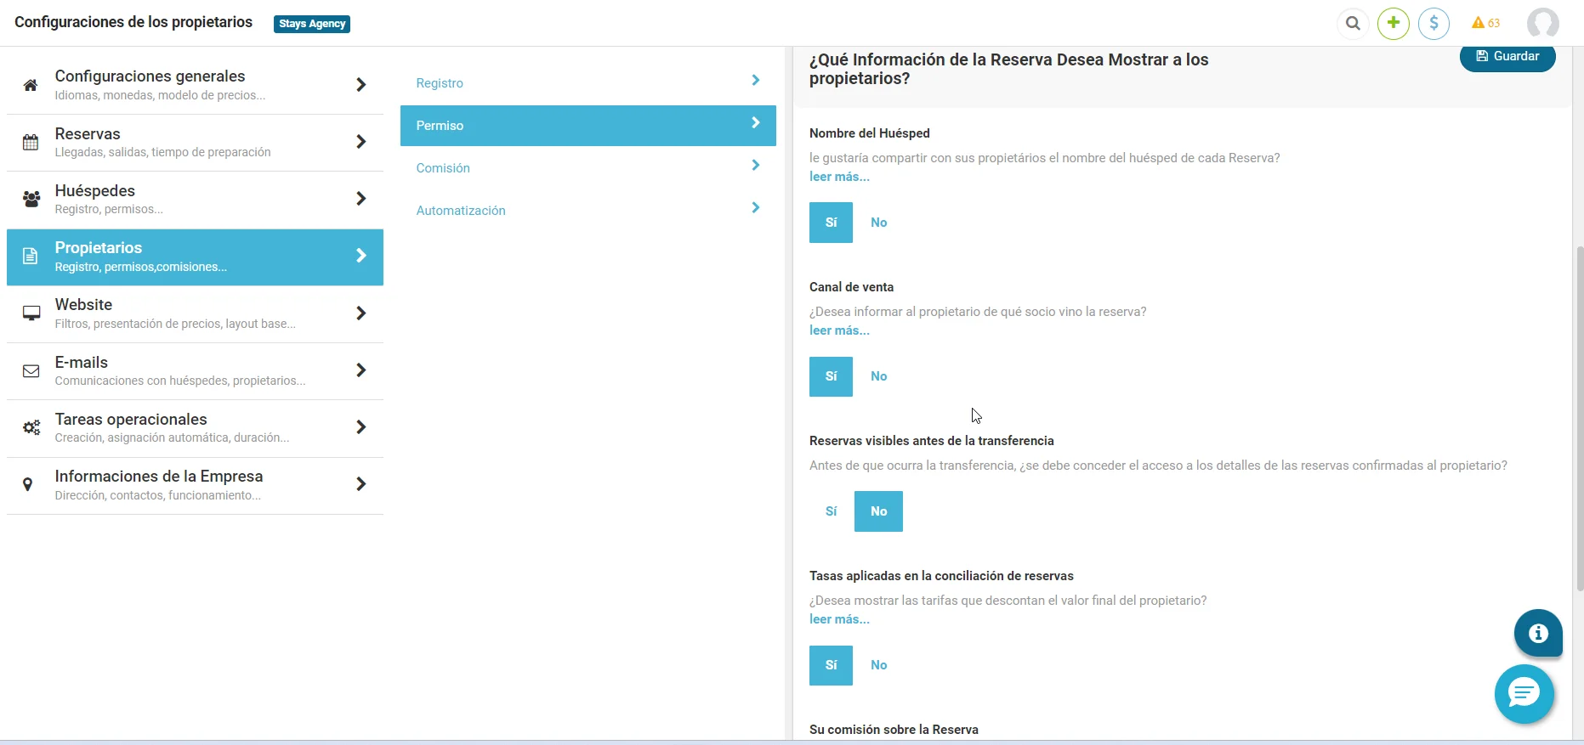Expand the Reservas chevron arrow
This screenshot has height=745, width=1584.
click(361, 142)
